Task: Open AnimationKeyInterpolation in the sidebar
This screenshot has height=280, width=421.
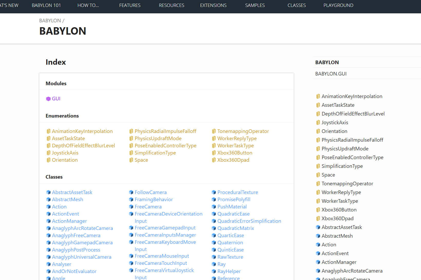Action: click(x=352, y=96)
